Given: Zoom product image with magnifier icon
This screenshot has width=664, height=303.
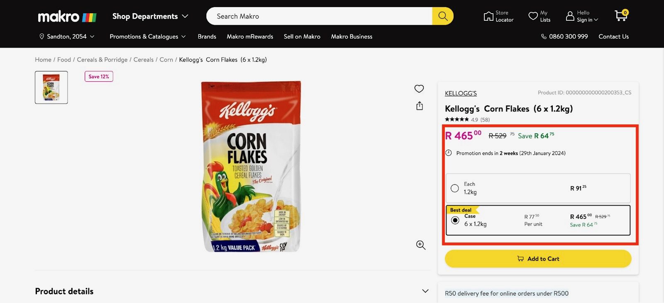Looking at the screenshot, I should (421, 245).
